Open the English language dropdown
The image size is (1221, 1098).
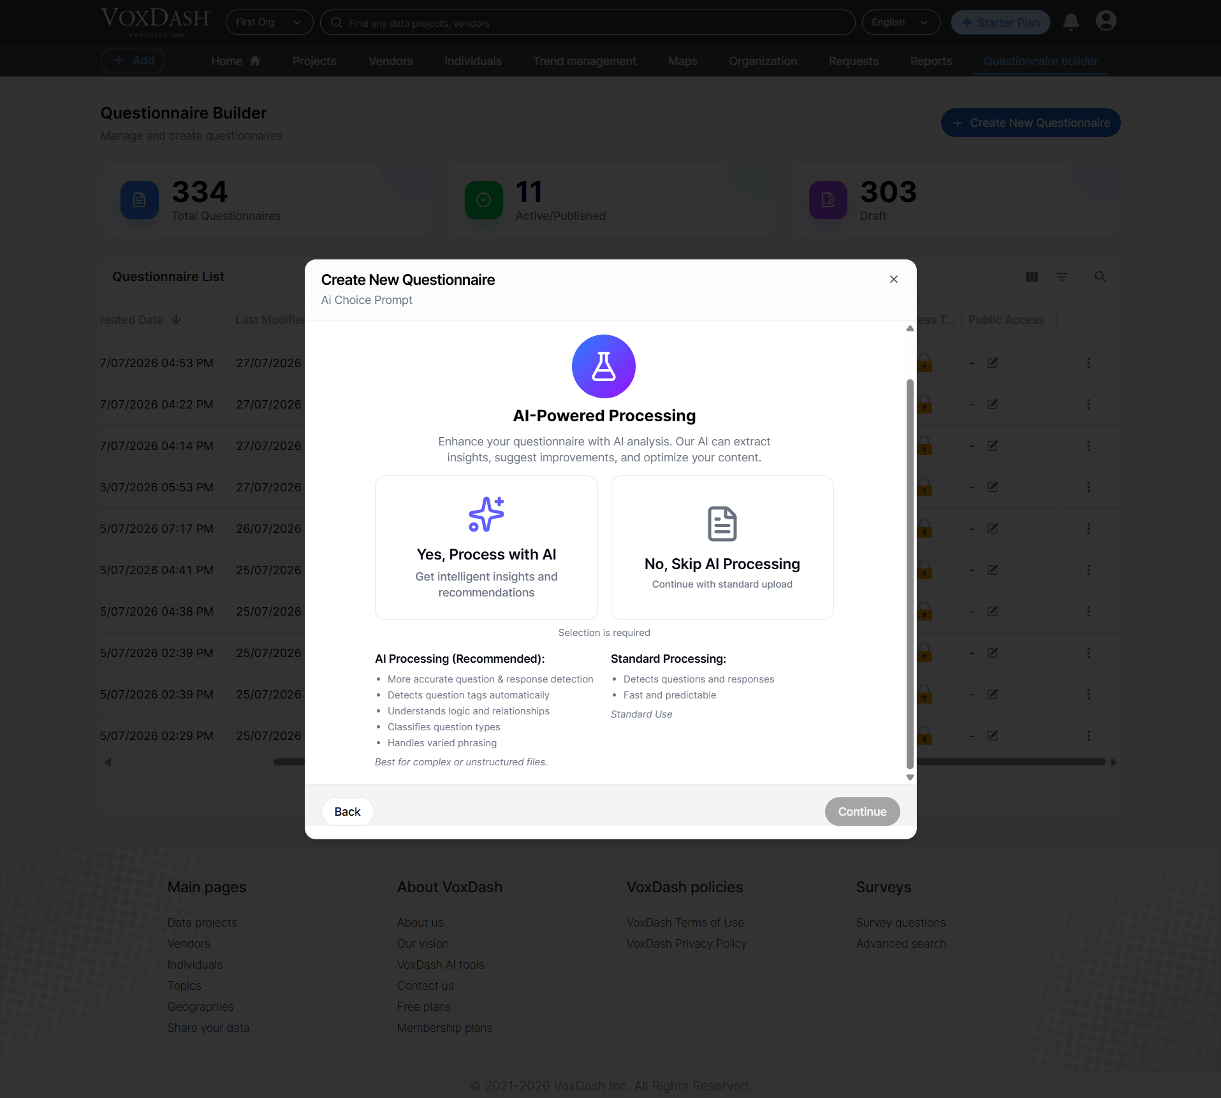point(900,22)
